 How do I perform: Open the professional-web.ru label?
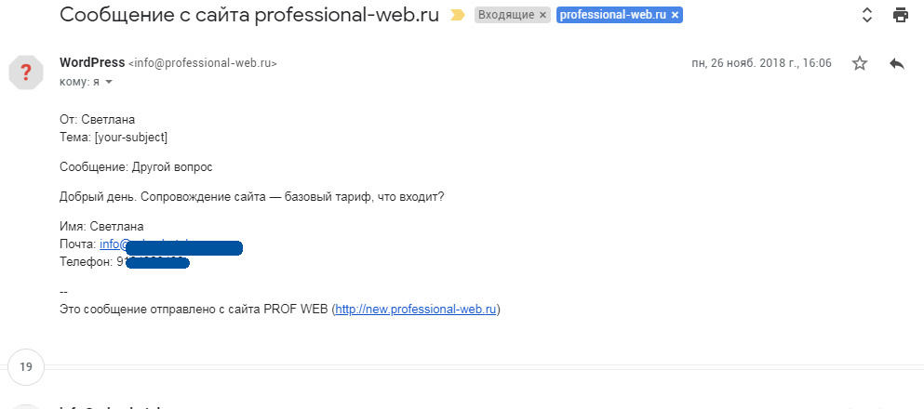pos(613,15)
